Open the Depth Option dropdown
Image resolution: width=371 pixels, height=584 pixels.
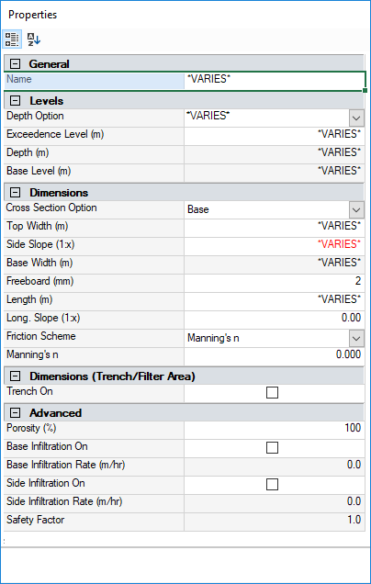coord(356,118)
